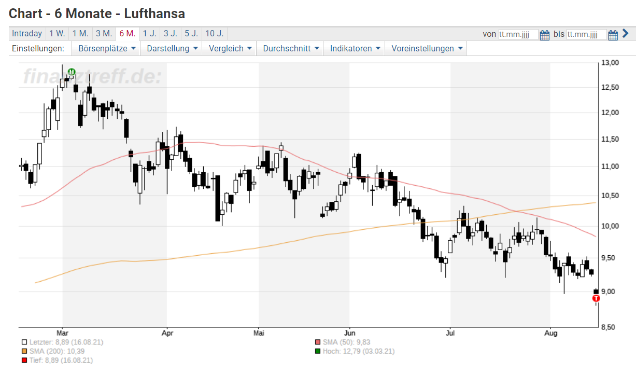Click the blue arrow to apply date range

pyautogui.click(x=625, y=34)
